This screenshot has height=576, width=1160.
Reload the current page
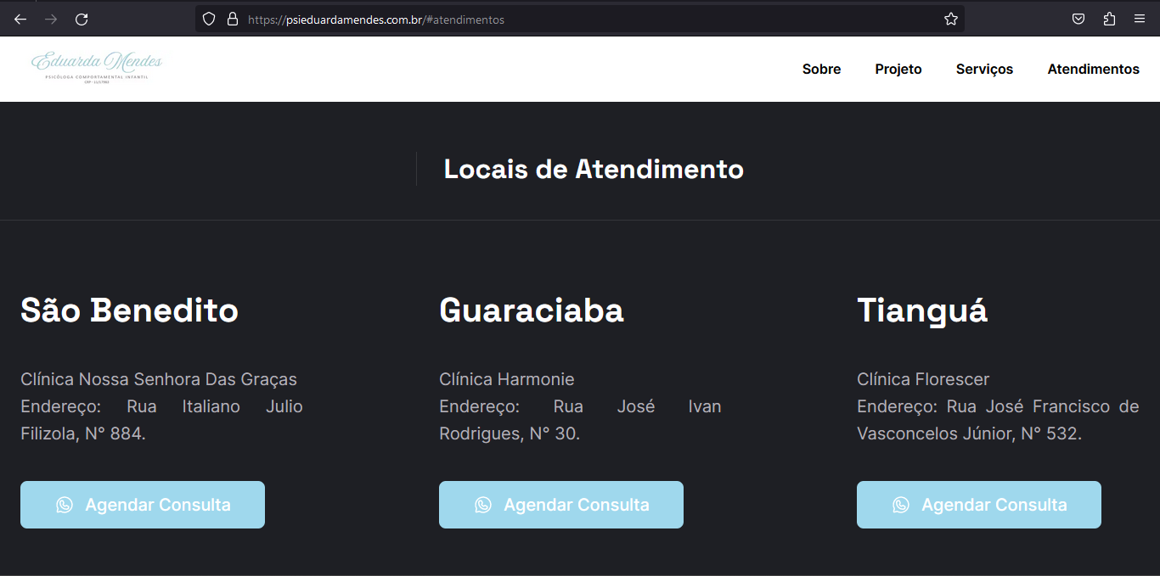click(x=82, y=19)
